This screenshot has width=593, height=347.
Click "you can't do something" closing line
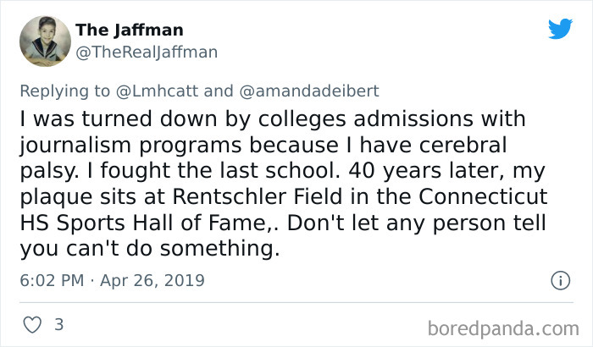[148, 251]
